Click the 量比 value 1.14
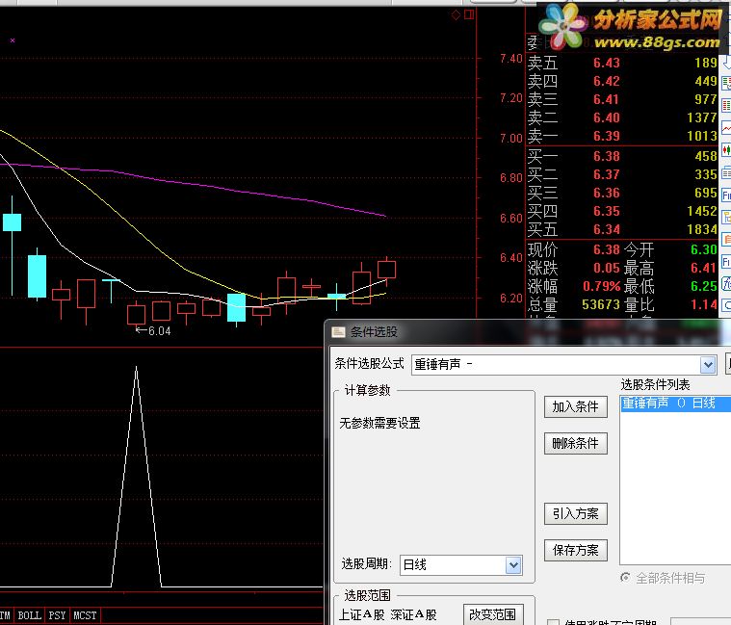 (x=704, y=305)
